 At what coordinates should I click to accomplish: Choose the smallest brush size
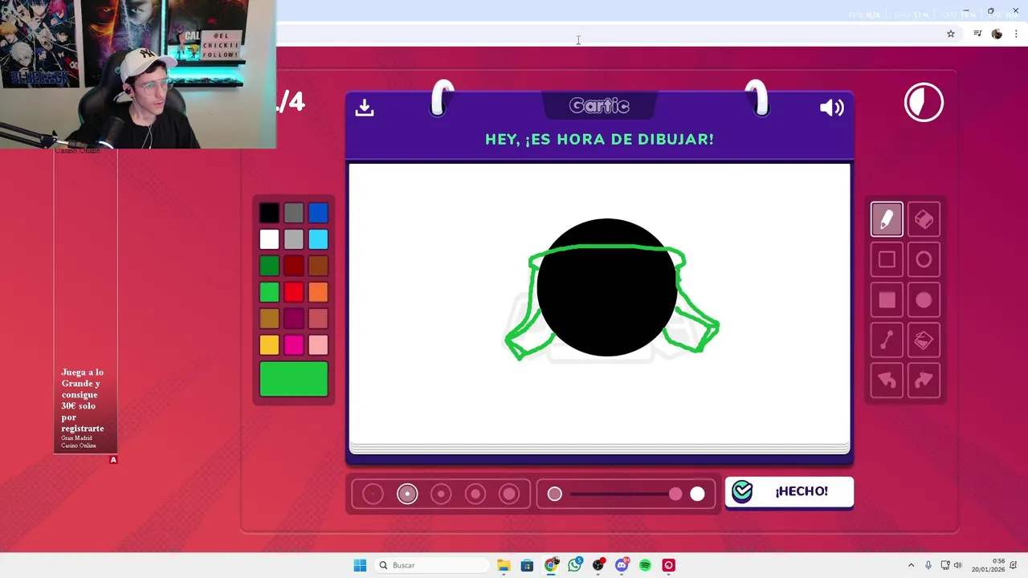[x=373, y=494]
